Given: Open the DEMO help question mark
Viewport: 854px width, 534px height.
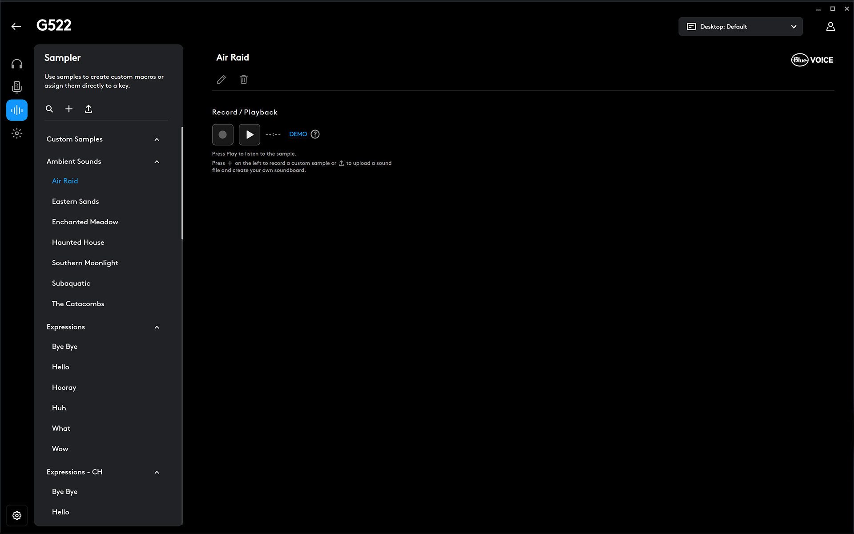Looking at the screenshot, I should 315,134.
